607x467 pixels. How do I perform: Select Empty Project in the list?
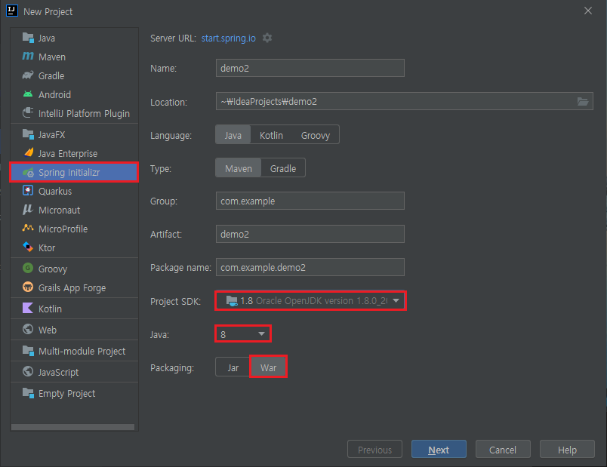tap(74, 393)
